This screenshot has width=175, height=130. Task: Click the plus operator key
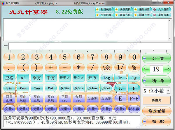point(51,67)
